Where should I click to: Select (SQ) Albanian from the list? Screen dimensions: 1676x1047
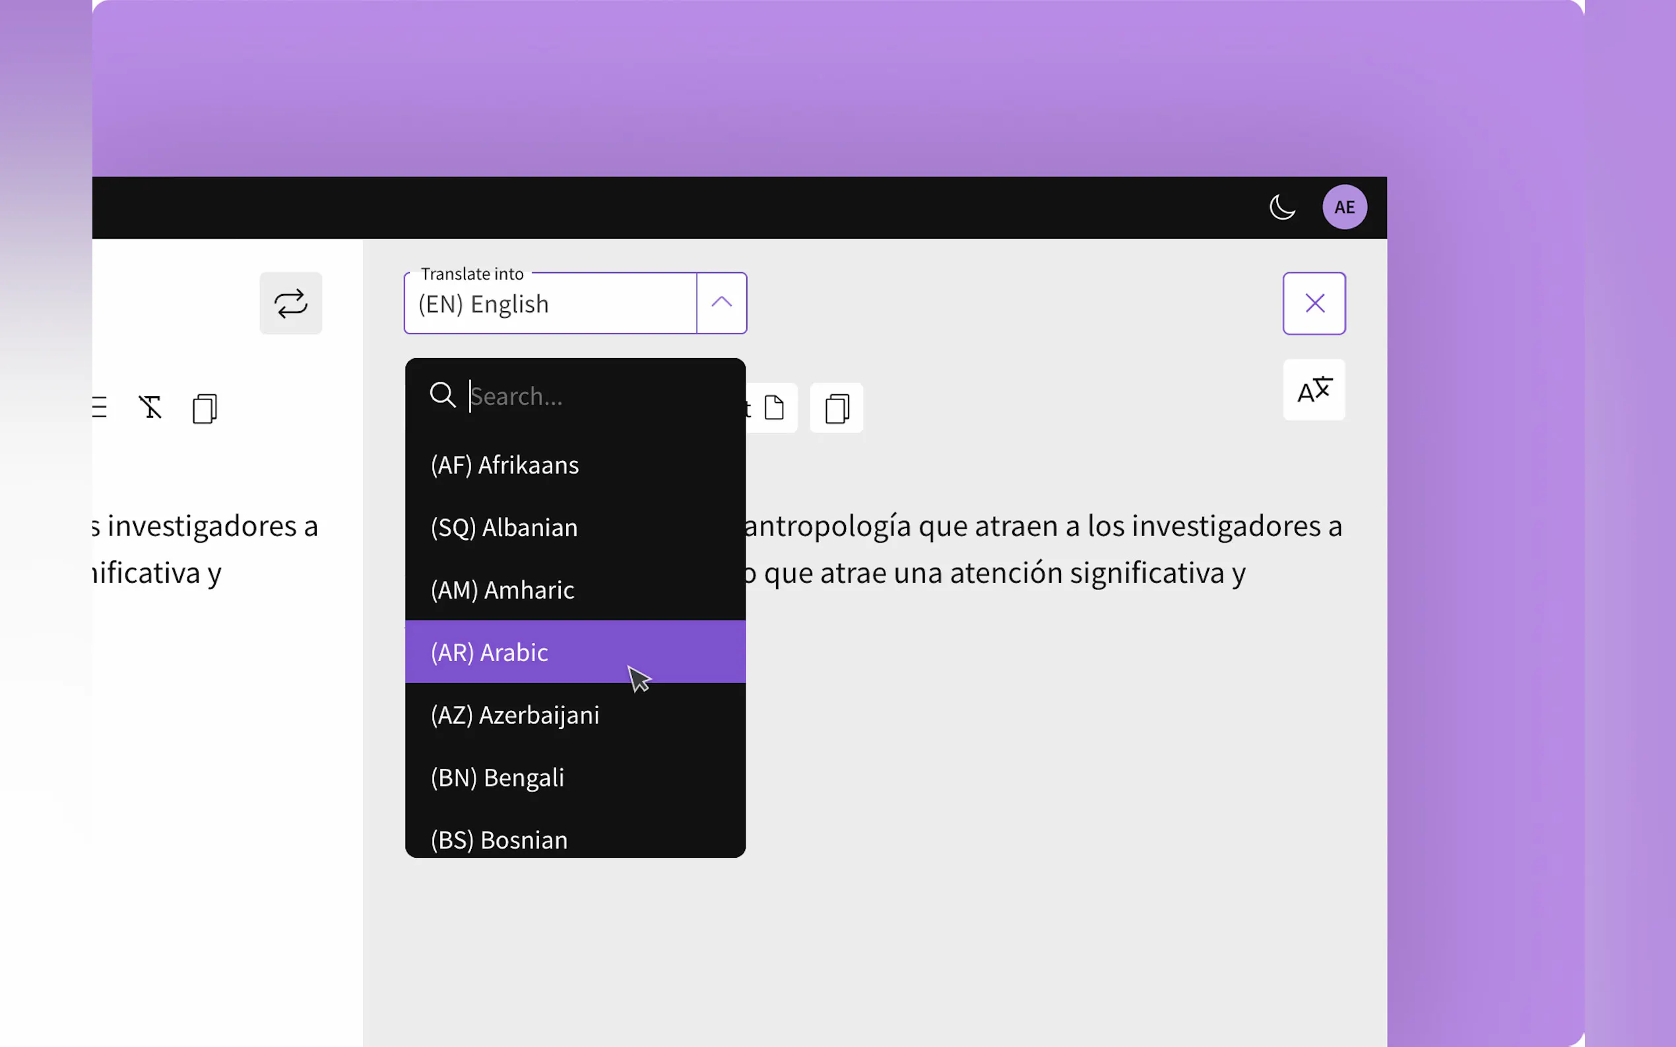coord(575,527)
